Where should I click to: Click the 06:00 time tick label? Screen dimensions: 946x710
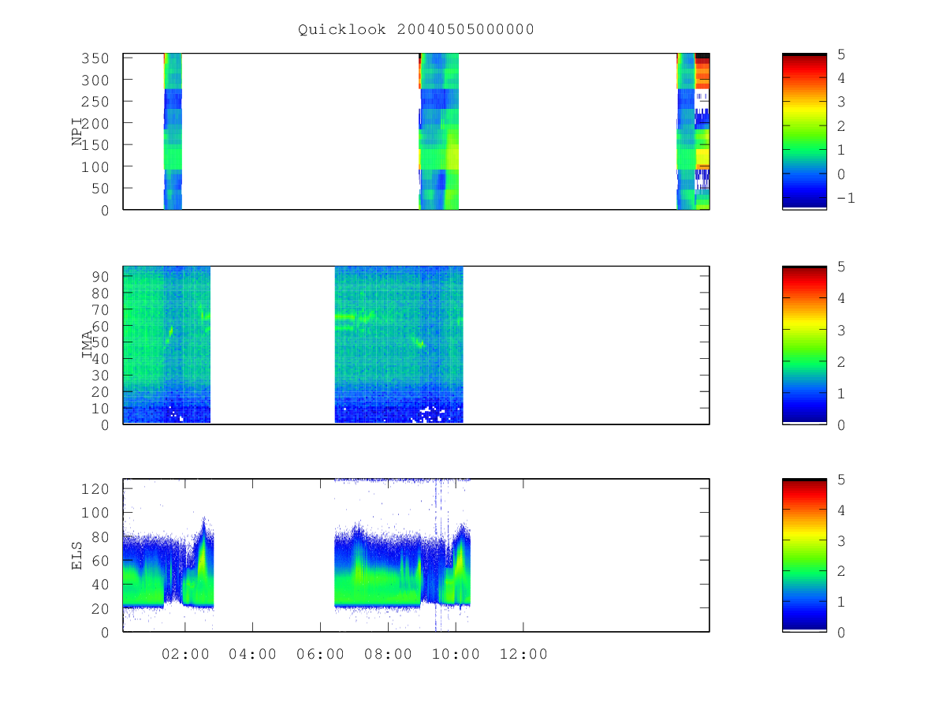coord(321,654)
